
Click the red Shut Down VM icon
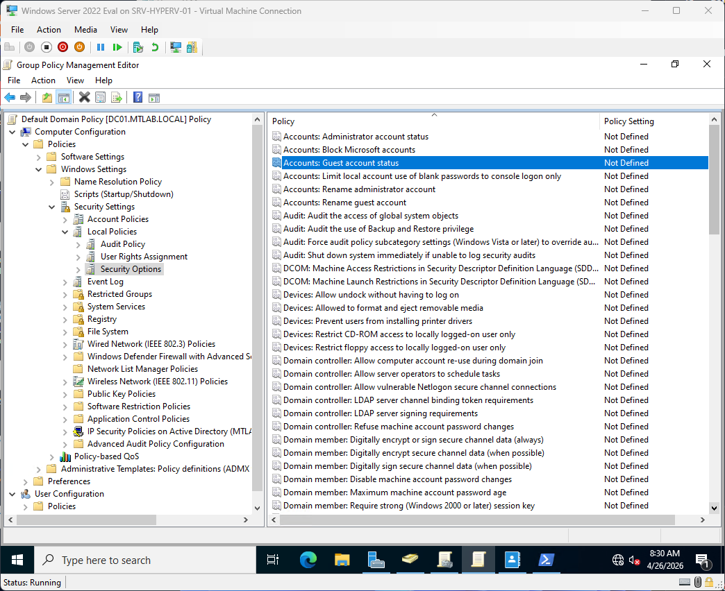click(63, 47)
